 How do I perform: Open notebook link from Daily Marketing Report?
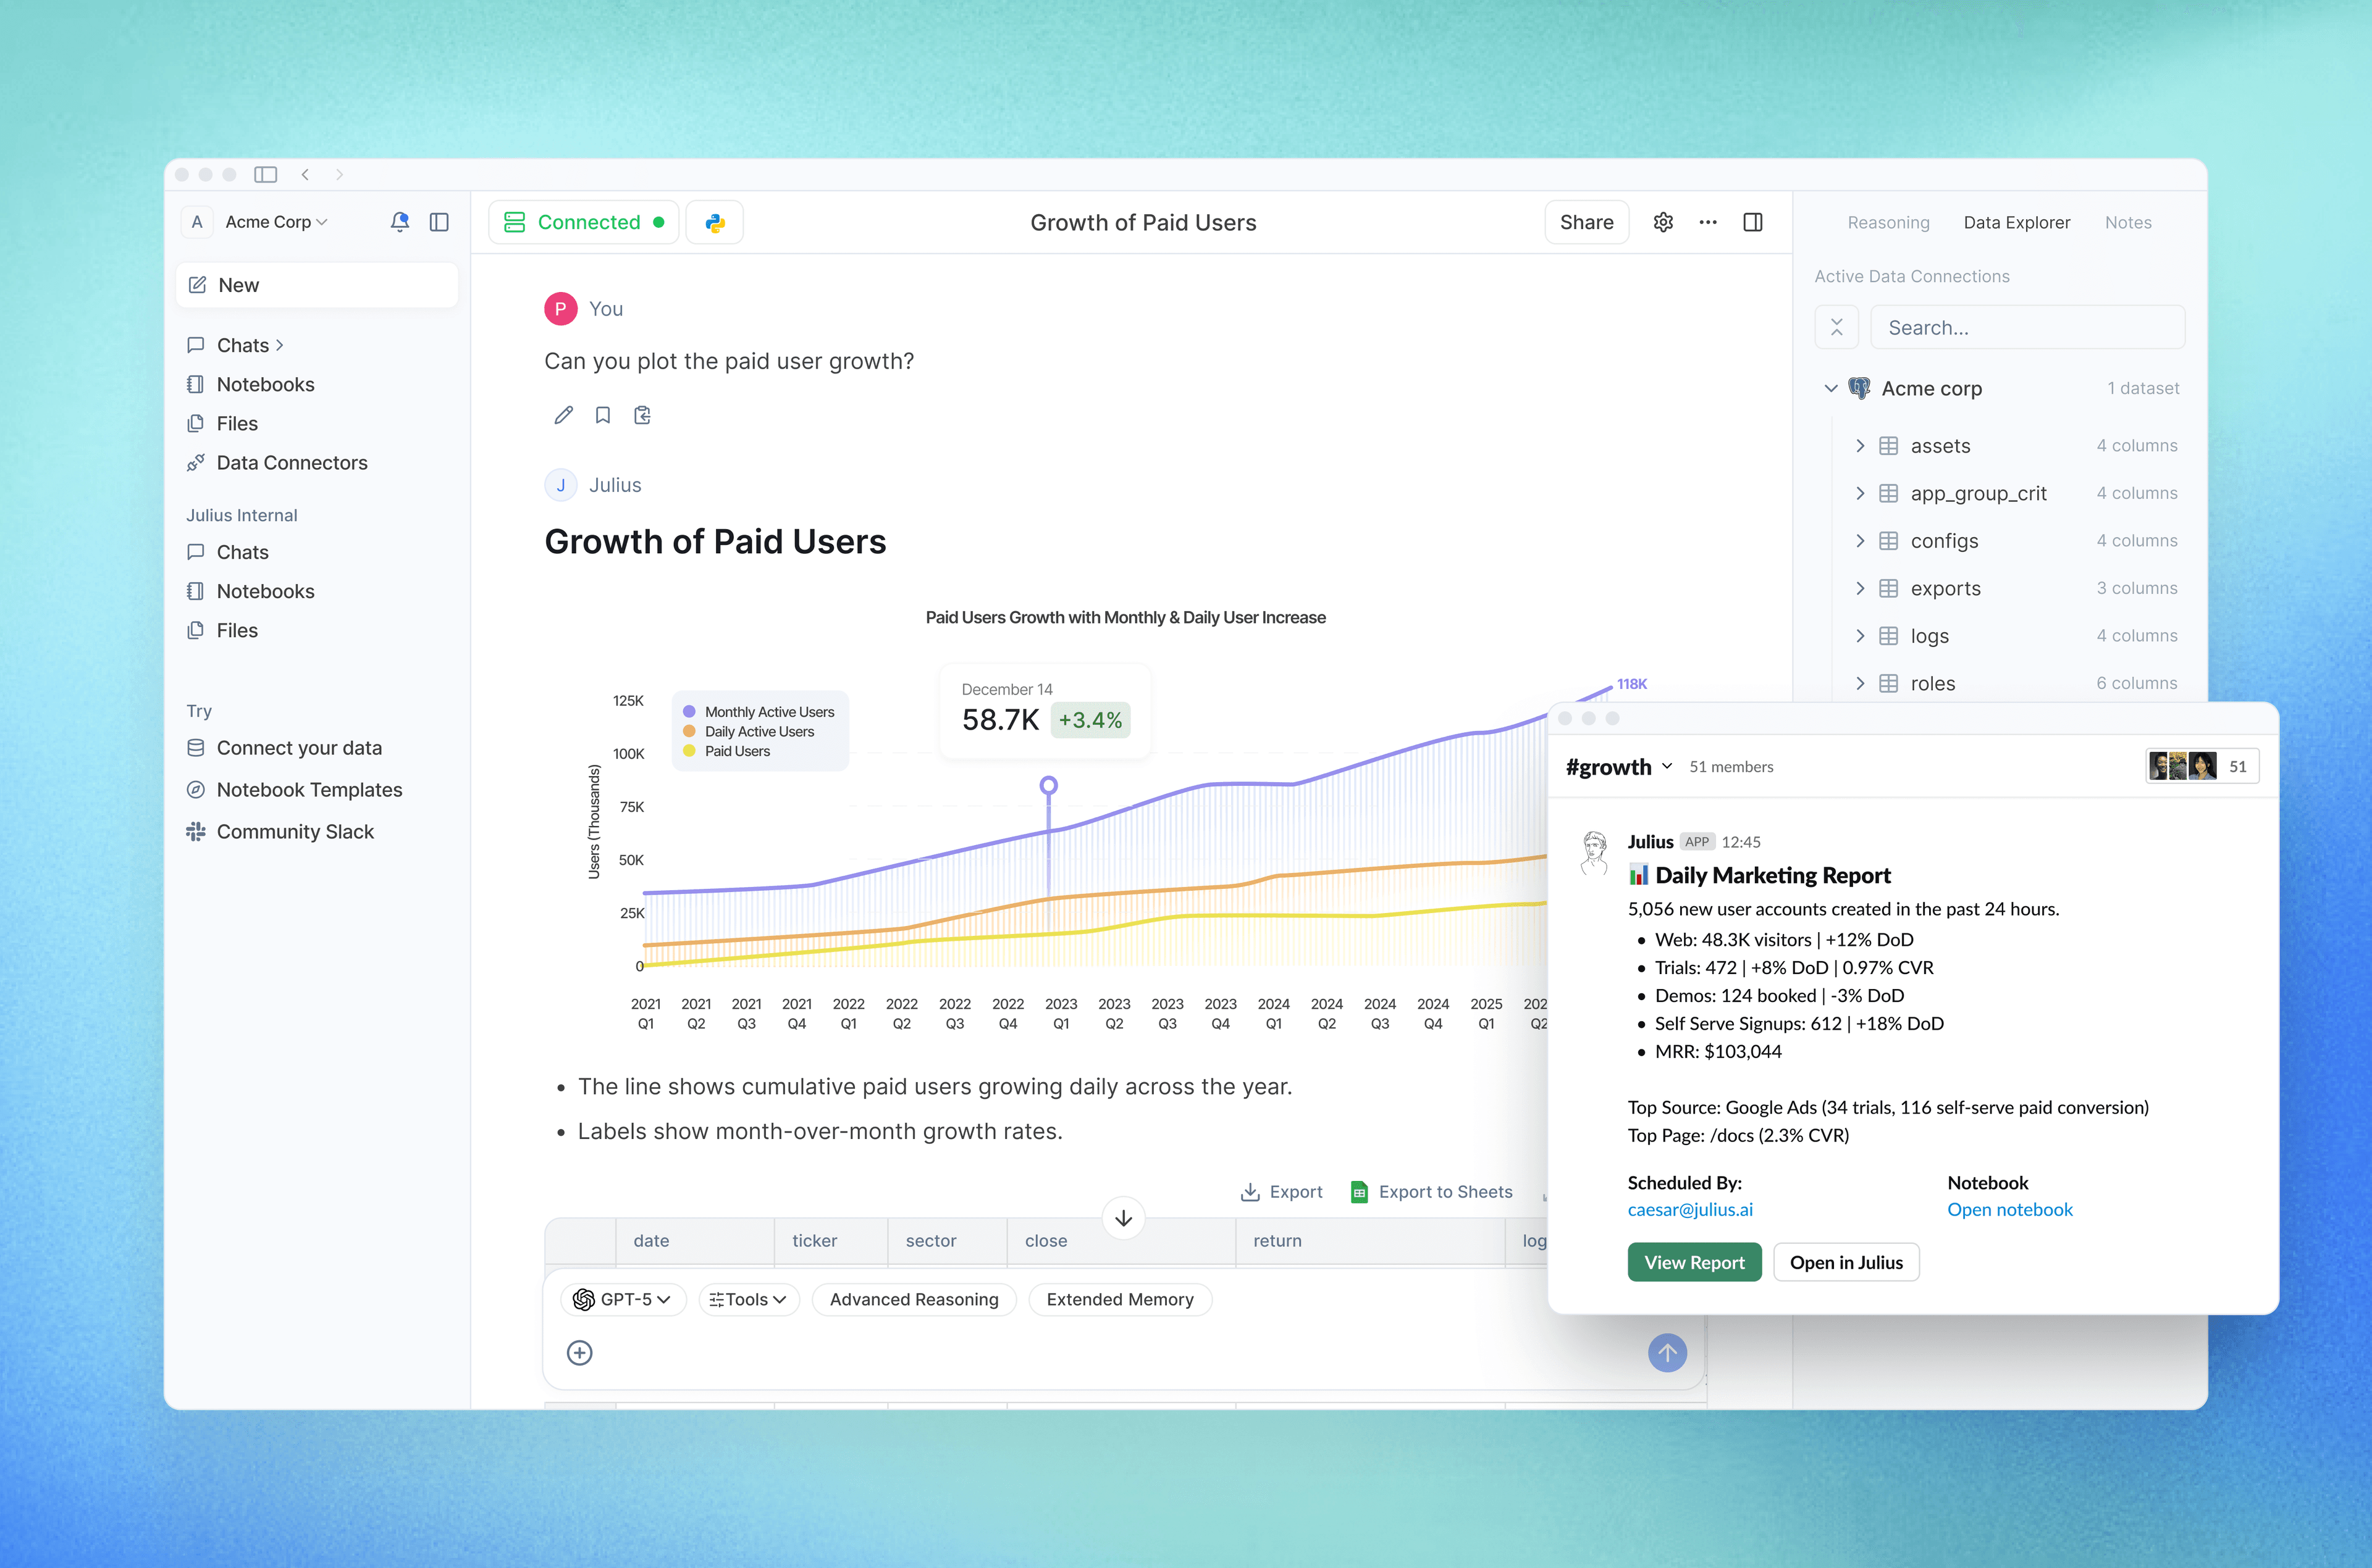[2010, 1209]
